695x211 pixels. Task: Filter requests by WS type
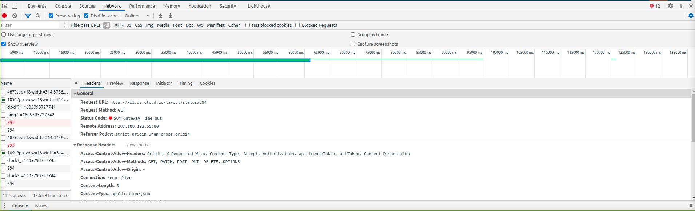(x=200, y=25)
